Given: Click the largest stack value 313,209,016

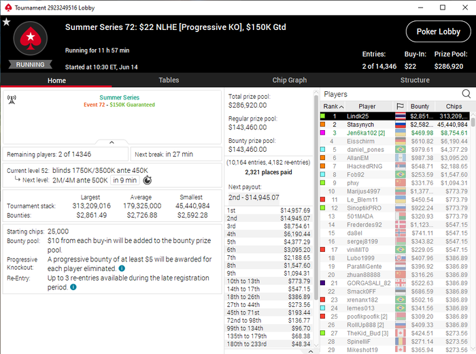Looking at the screenshot, I should click(x=91, y=206).
